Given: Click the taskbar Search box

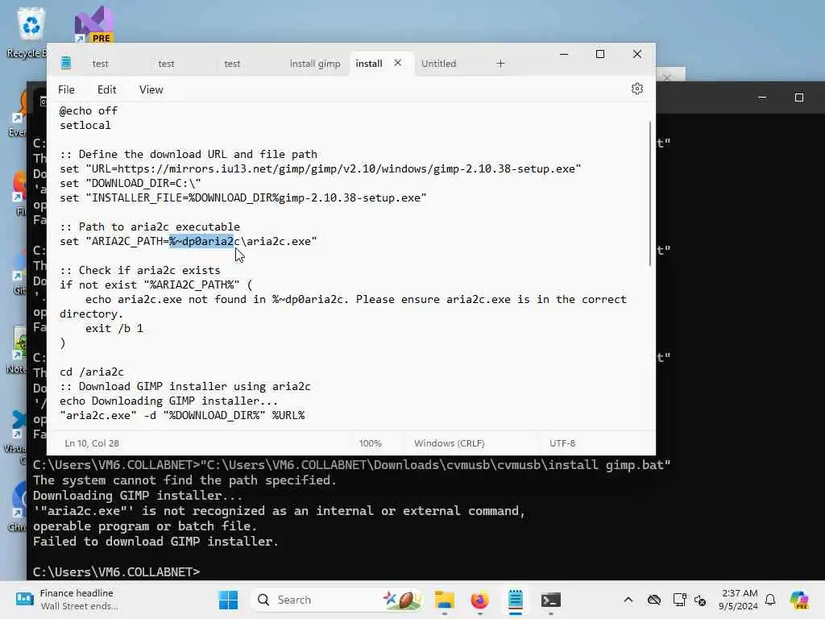Looking at the screenshot, I should click(338, 600).
